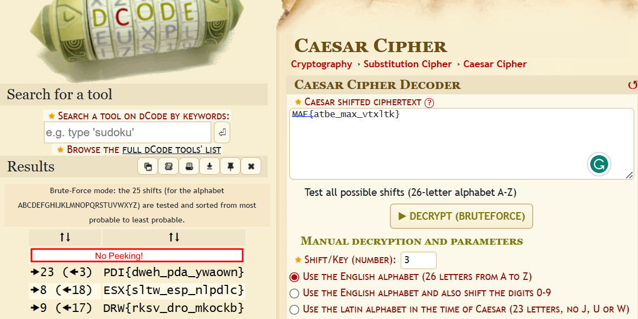
Task: Click Decrypt (Bruteforce) button
Action: (462, 216)
